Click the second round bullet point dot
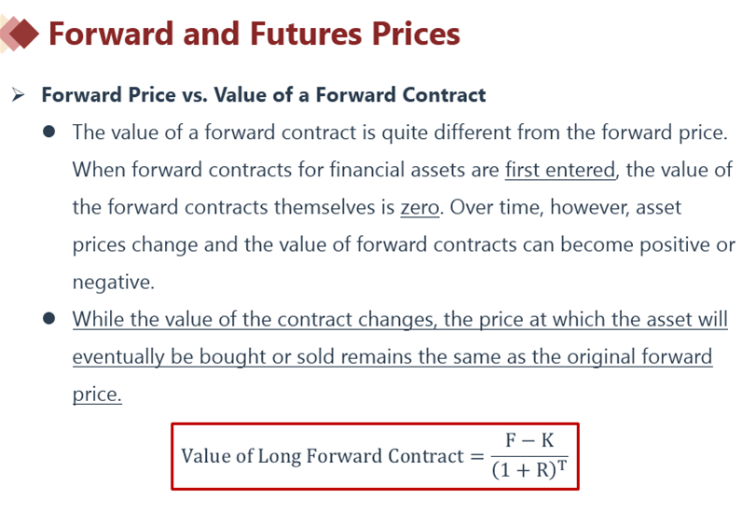Viewport: 756px width, 513px height. [x=49, y=319]
